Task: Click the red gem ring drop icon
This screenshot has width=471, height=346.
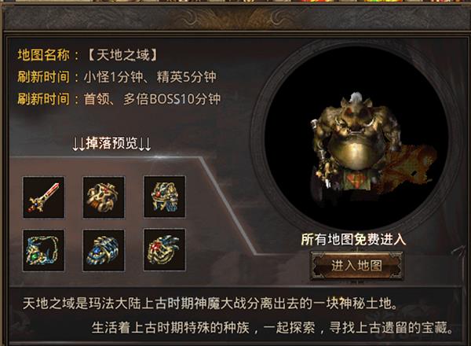Action: [x=164, y=249]
